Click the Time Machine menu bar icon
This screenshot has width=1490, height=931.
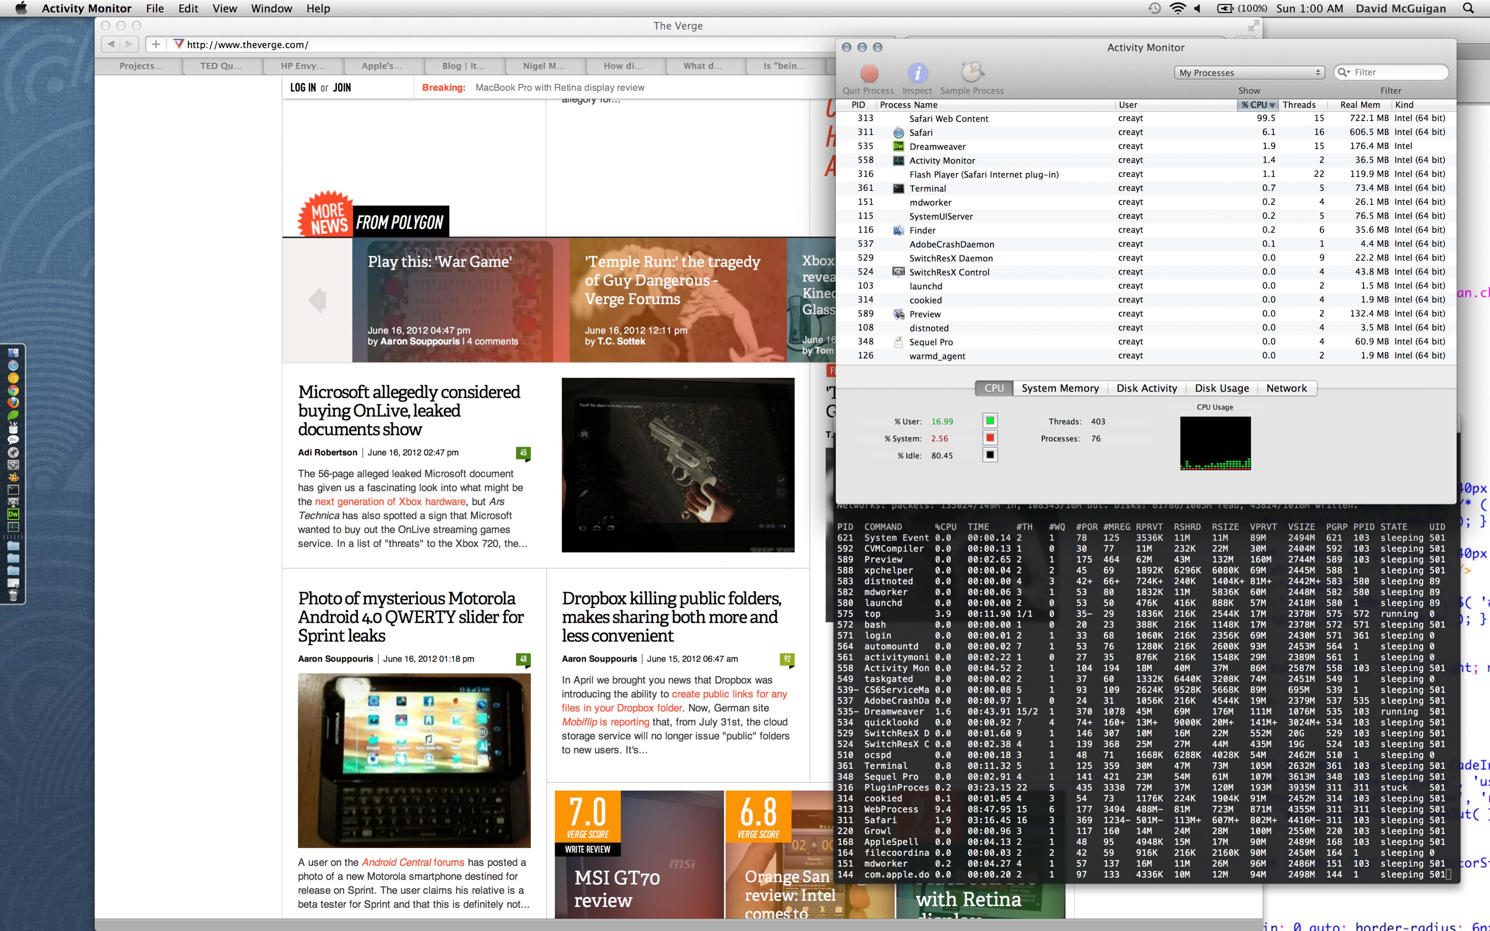[1154, 9]
